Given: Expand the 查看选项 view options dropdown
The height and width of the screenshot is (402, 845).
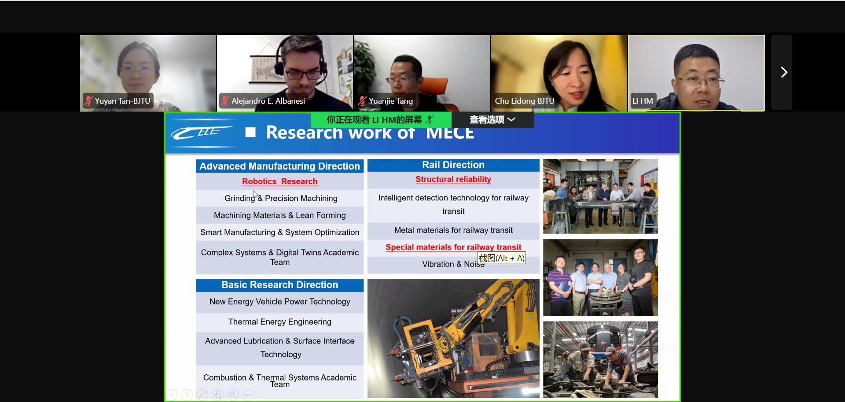Looking at the screenshot, I should pyautogui.click(x=492, y=120).
